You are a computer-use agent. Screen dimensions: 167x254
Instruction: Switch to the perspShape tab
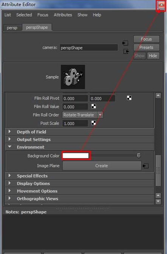pyautogui.click(x=37, y=27)
